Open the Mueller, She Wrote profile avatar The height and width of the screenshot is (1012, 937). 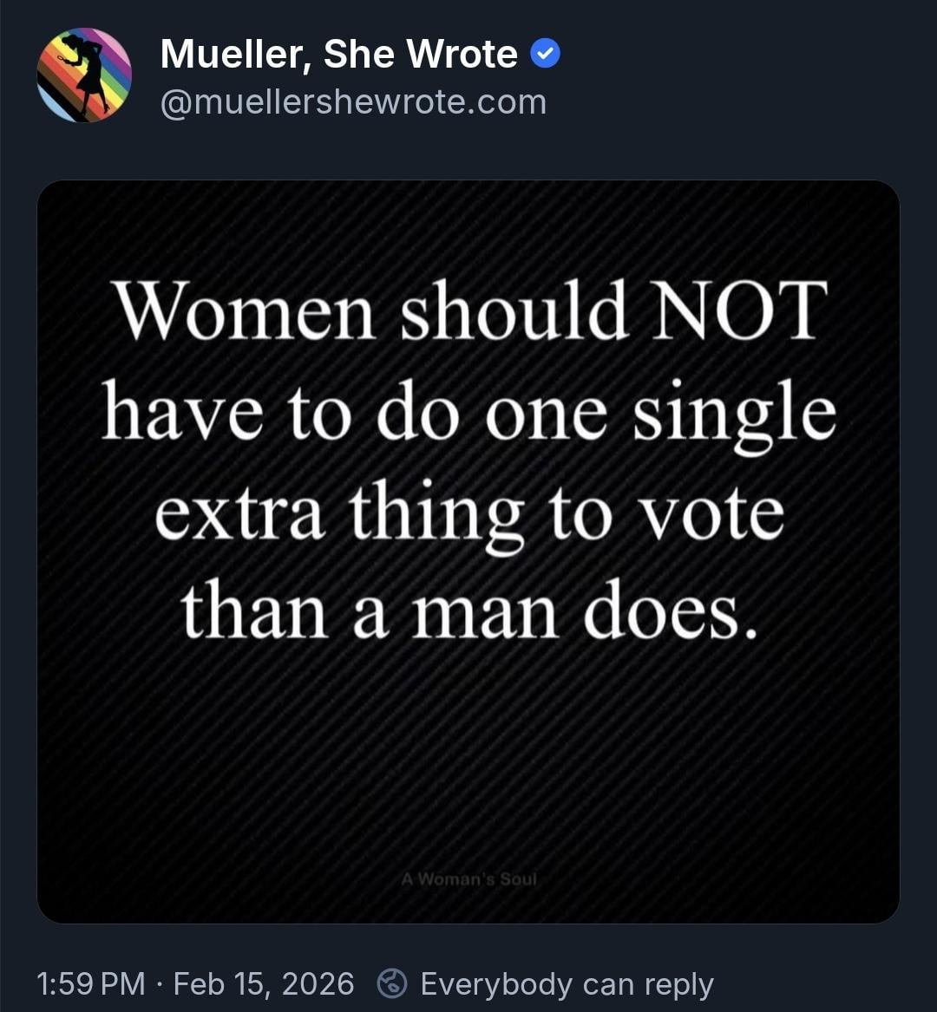coord(84,75)
